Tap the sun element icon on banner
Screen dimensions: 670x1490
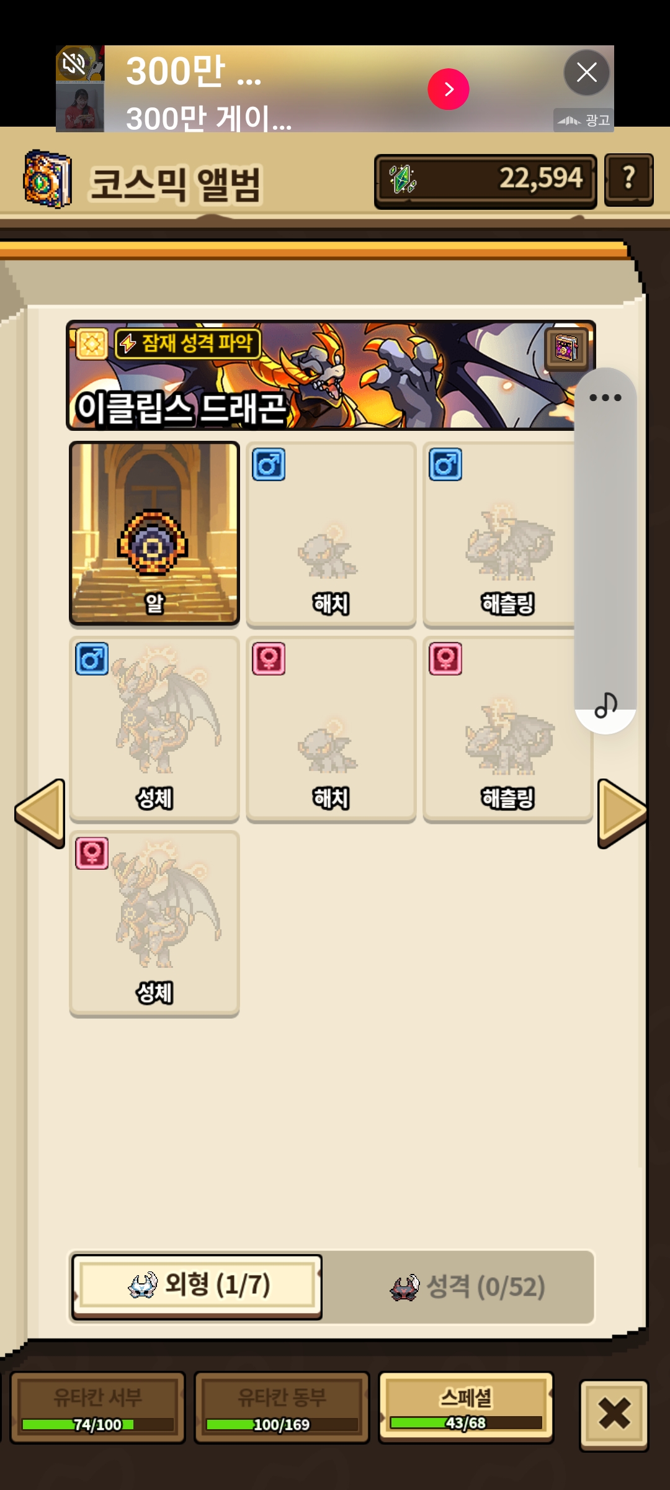click(x=92, y=343)
